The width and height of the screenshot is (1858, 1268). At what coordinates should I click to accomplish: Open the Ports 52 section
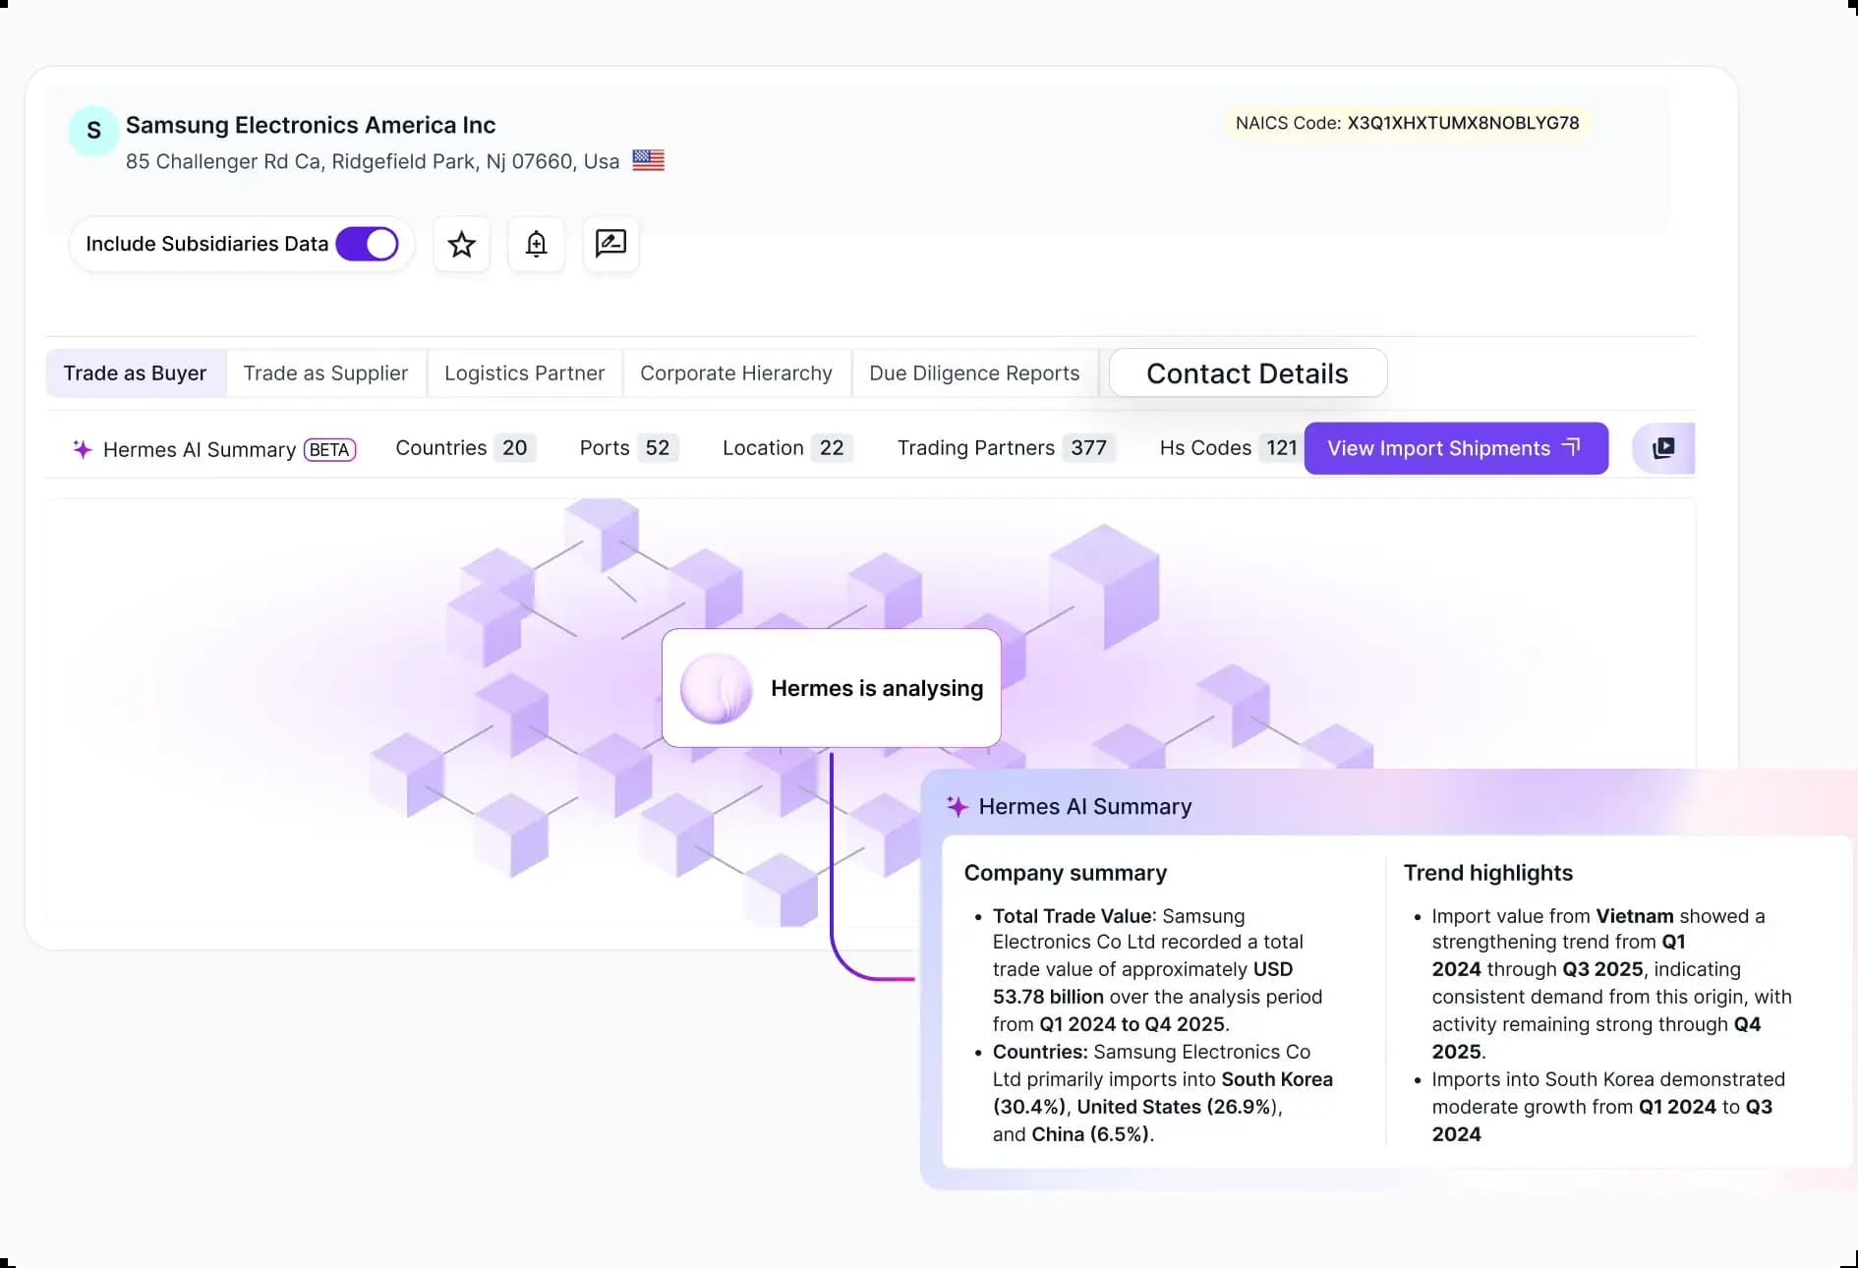(x=627, y=448)
